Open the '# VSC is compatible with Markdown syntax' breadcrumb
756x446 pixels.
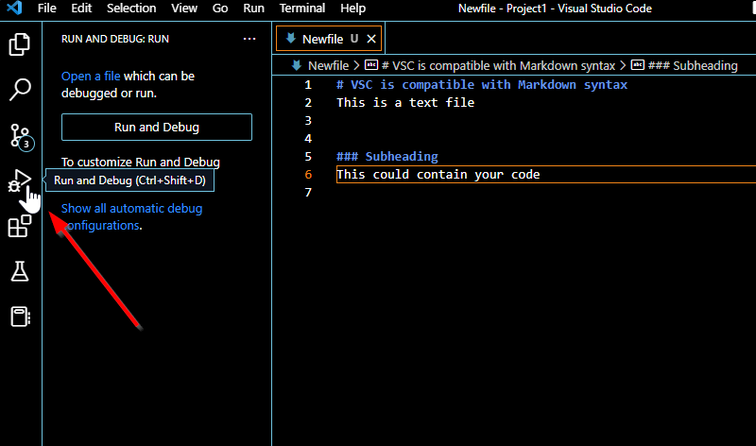[x=499, y=65]
